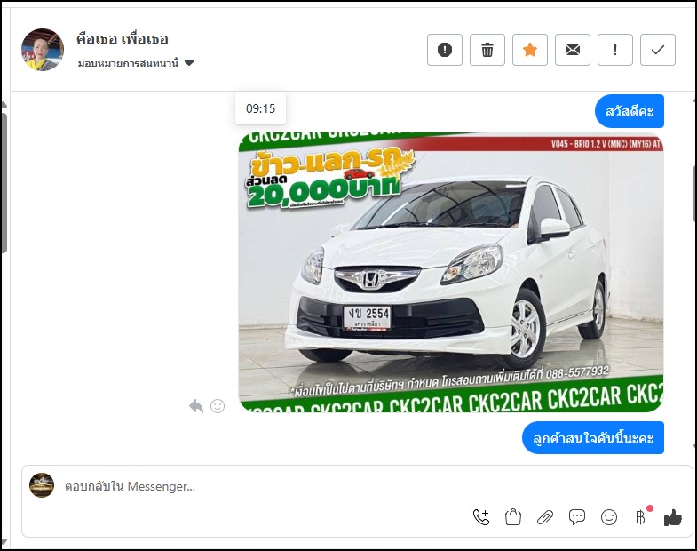This screenshot has width=697, height=551.
Task: Attach a file with paperclip icon
Action: (x=545, y=517)
